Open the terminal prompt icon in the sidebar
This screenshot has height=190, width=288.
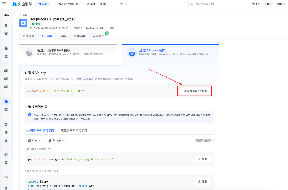click(x=6, y=71)
